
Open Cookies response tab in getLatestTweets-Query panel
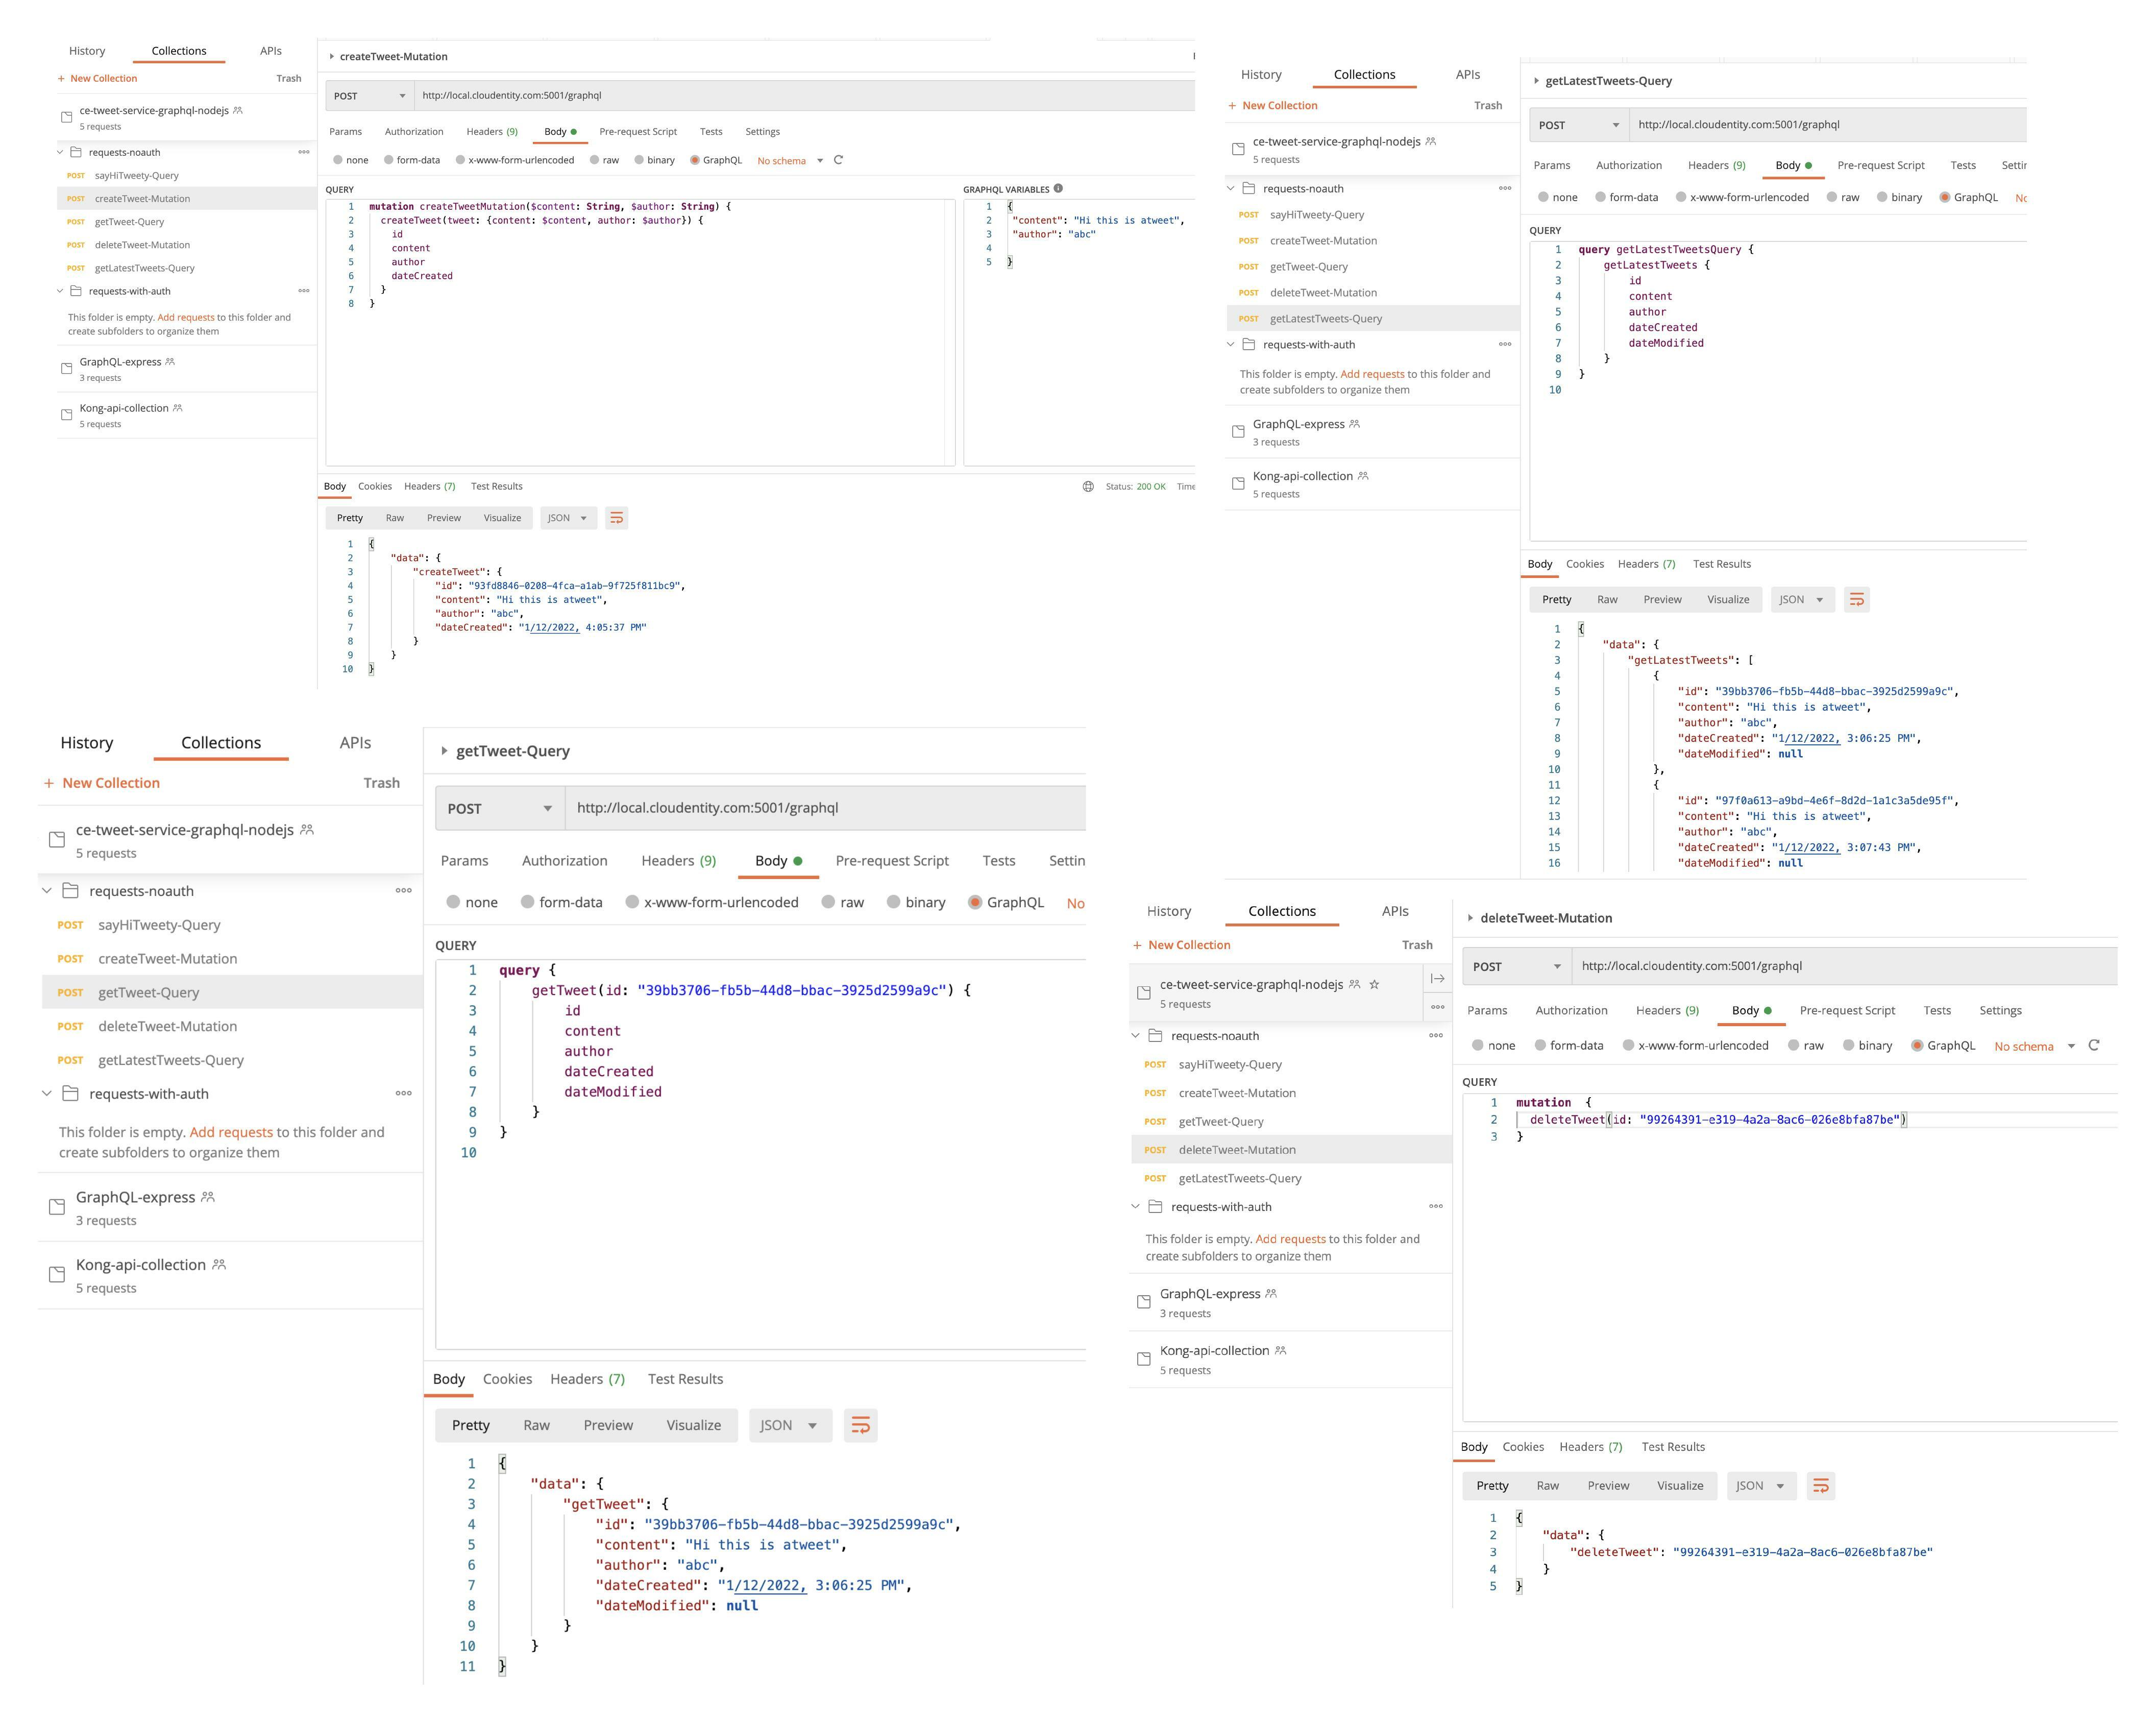coord(1584,564)
